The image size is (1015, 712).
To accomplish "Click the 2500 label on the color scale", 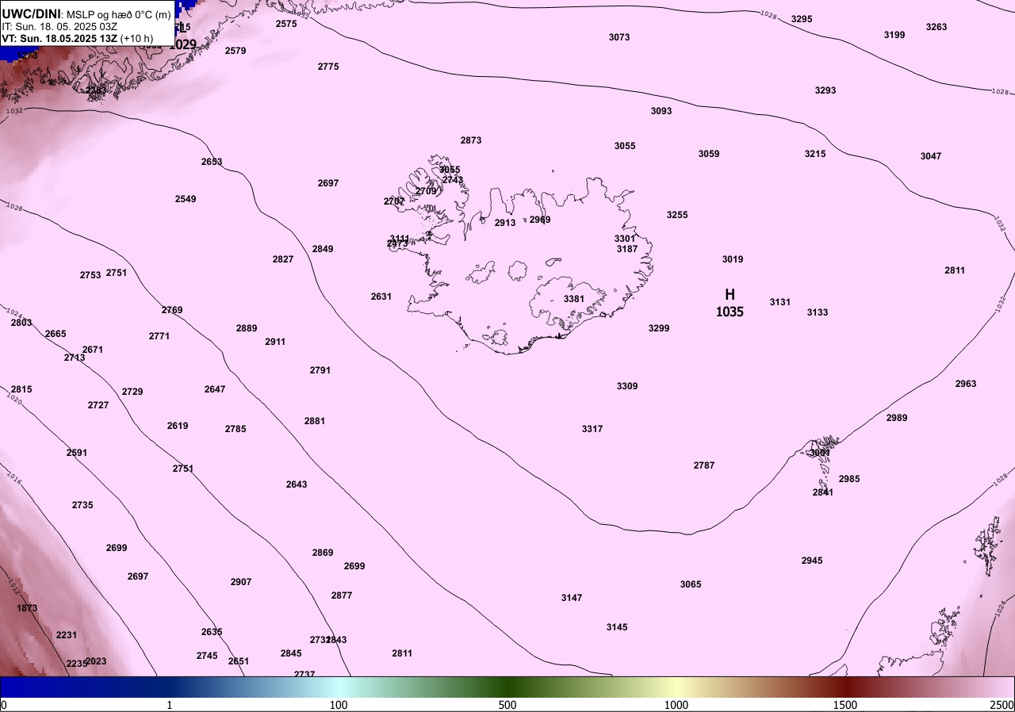I will (x=1002, y=705).
